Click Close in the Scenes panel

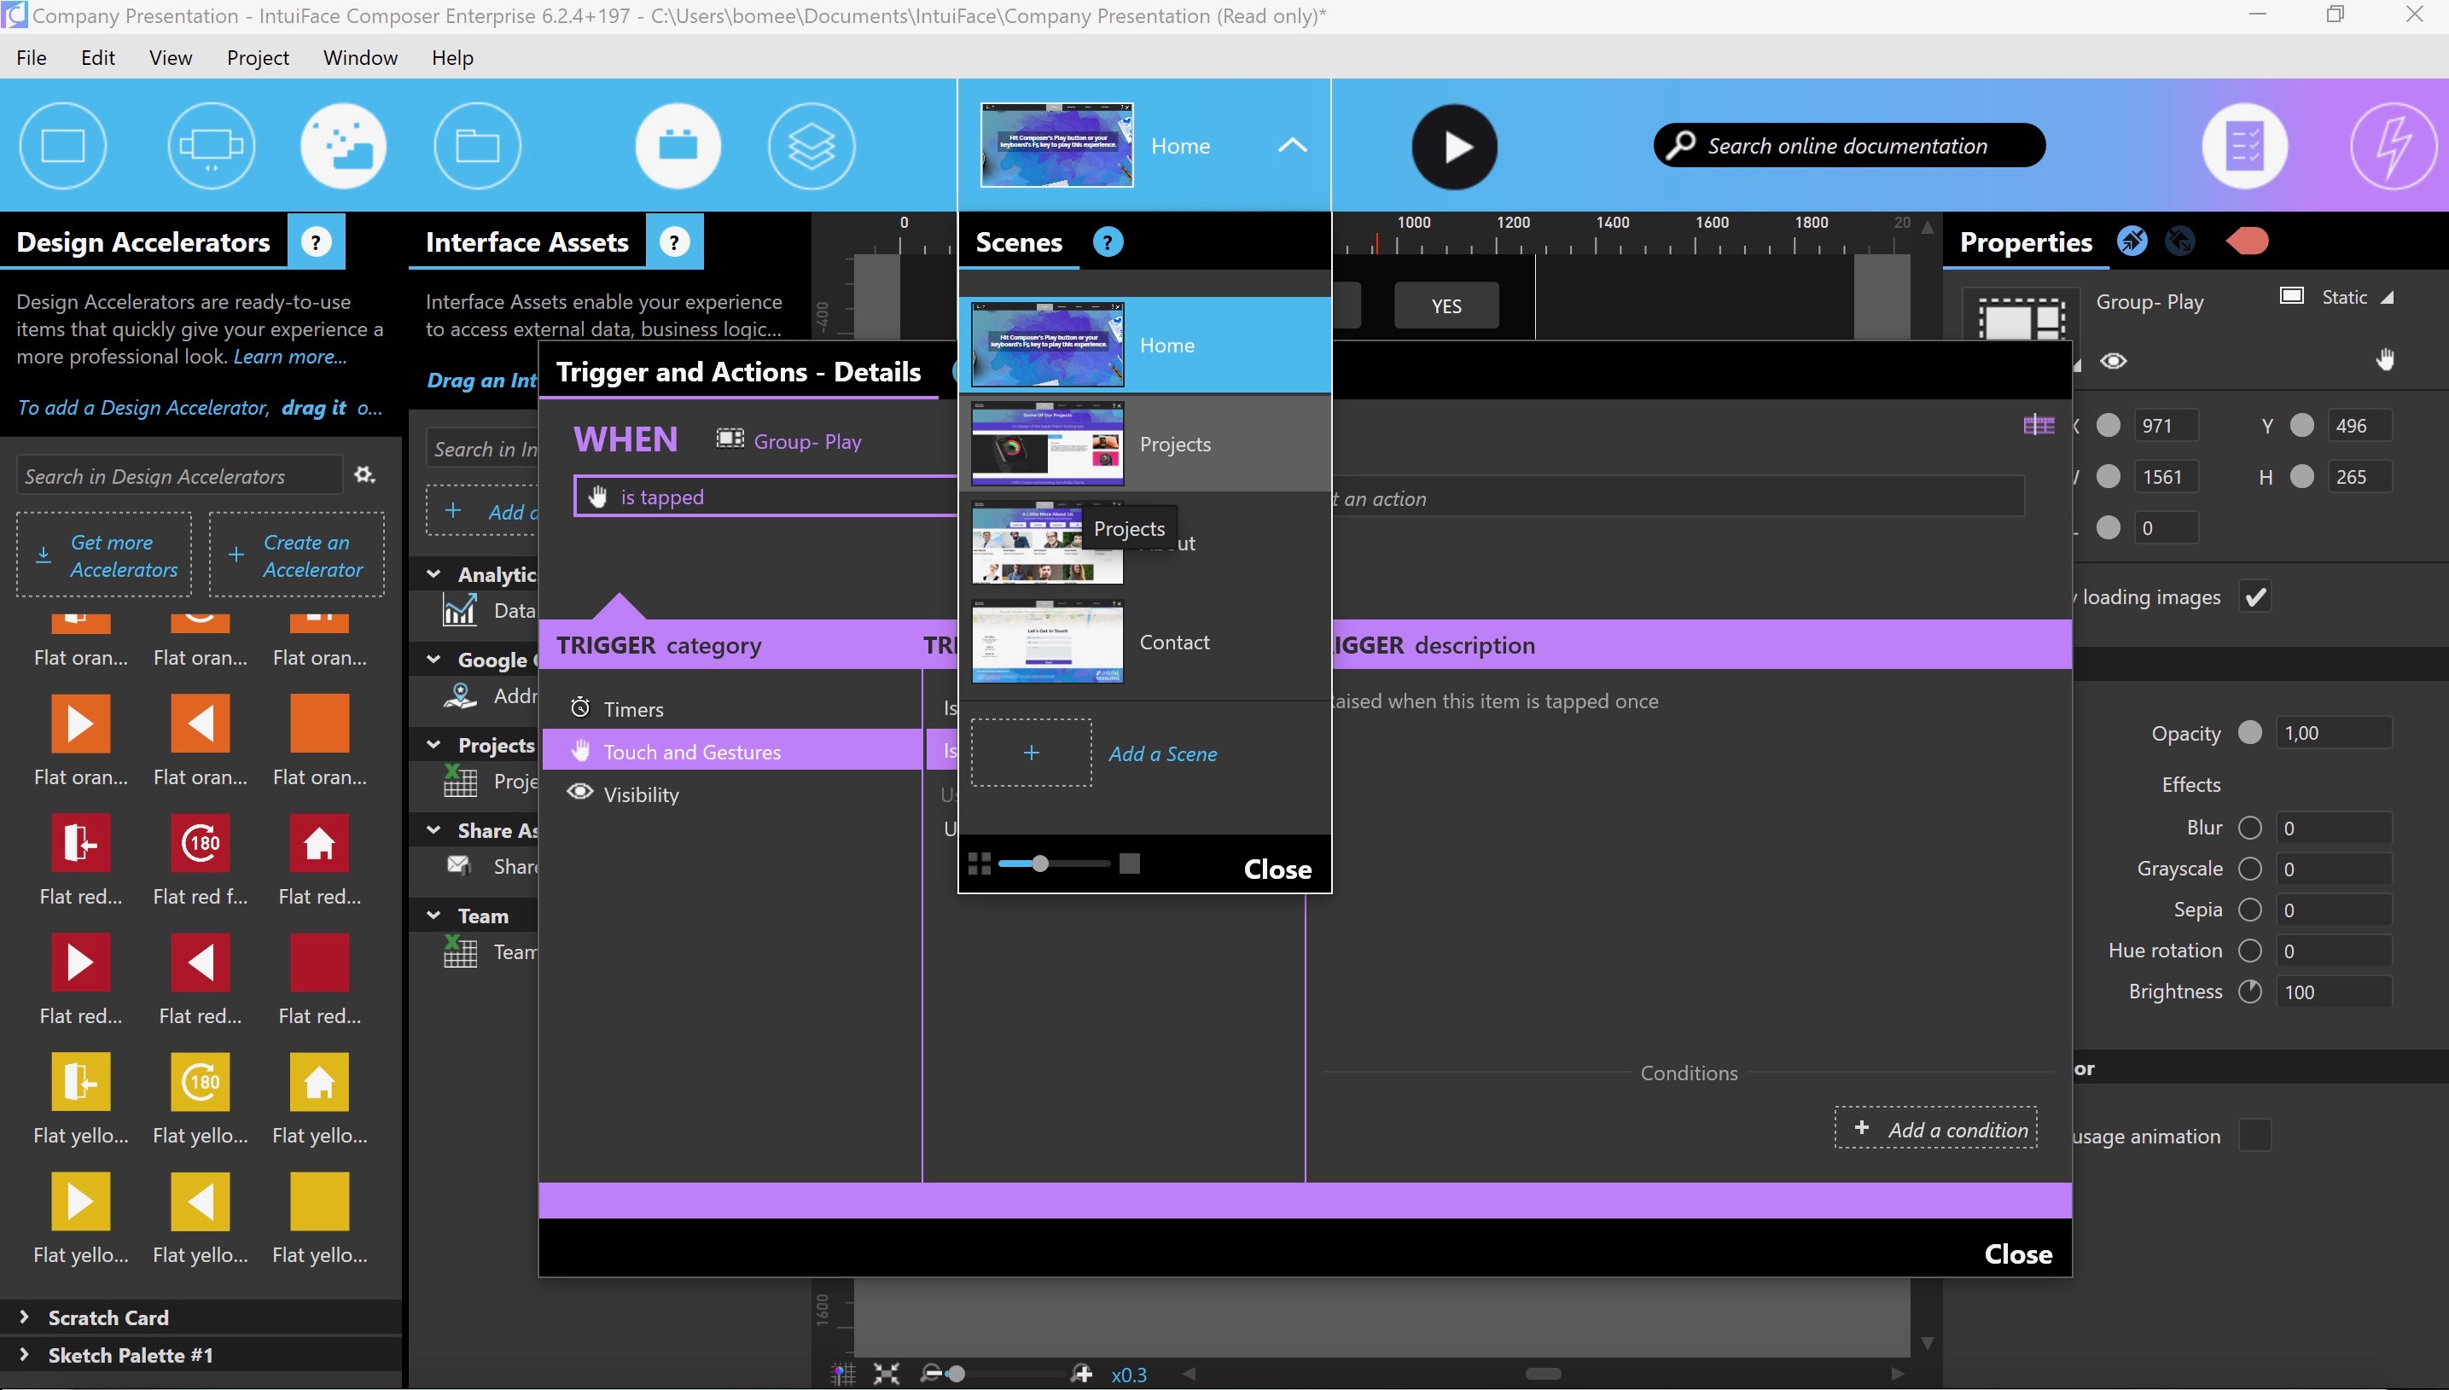1276,869
